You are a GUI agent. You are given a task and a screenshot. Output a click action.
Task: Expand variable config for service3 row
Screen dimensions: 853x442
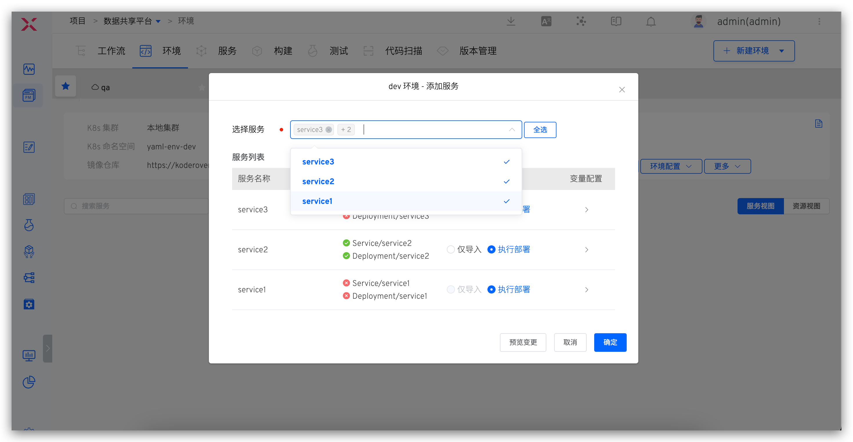click(x=586, y=210)
